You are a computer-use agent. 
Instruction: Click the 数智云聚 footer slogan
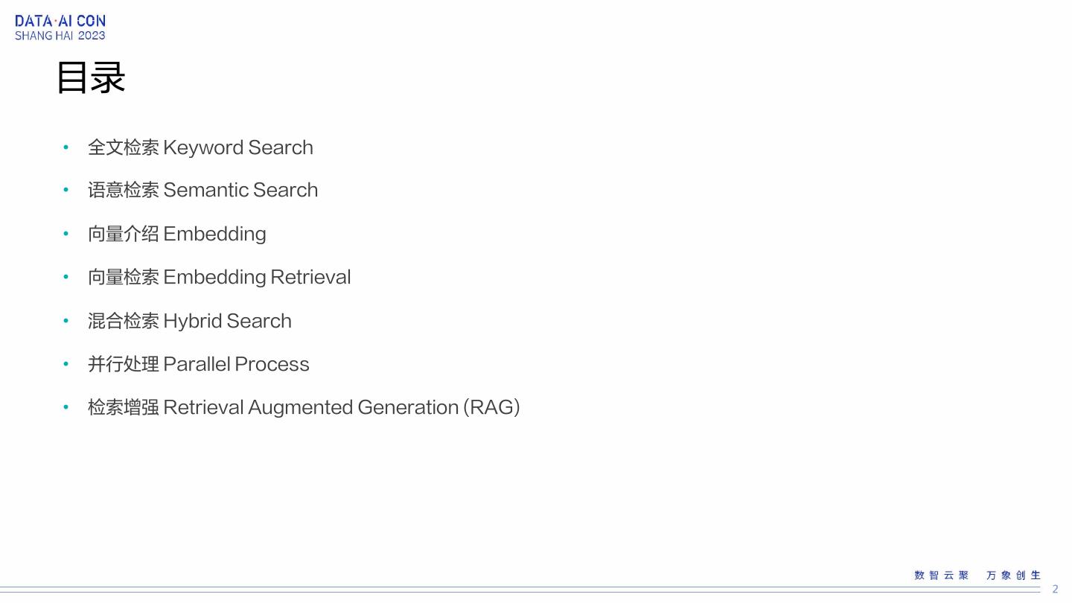[942, 575]
